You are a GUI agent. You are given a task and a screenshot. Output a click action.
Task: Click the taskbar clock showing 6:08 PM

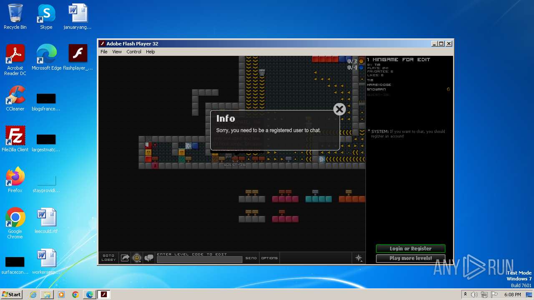point(512,295)
